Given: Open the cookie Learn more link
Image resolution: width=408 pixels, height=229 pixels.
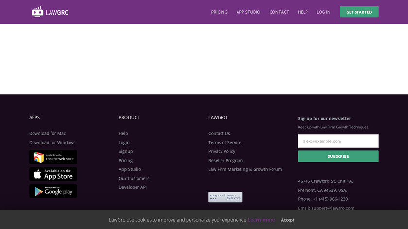Looking at the screenshot, I should 261,220.
